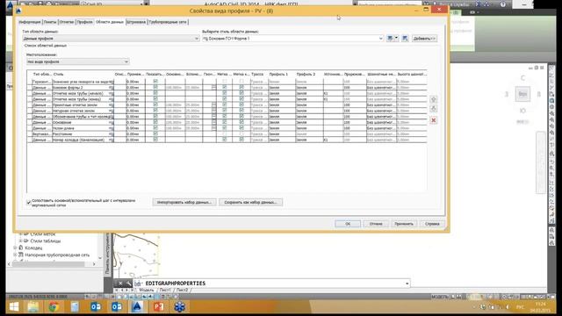The height and width of the screenshot is (316, 562).
Task: Open Windows Start button
Action: click(x=14, y=306)
